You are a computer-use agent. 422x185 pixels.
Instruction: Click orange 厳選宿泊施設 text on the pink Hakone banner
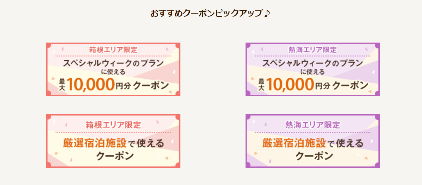[x=95, y=143]
